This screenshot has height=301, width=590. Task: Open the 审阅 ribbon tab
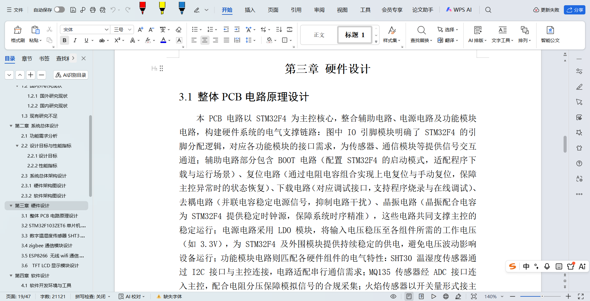(319, 10)
